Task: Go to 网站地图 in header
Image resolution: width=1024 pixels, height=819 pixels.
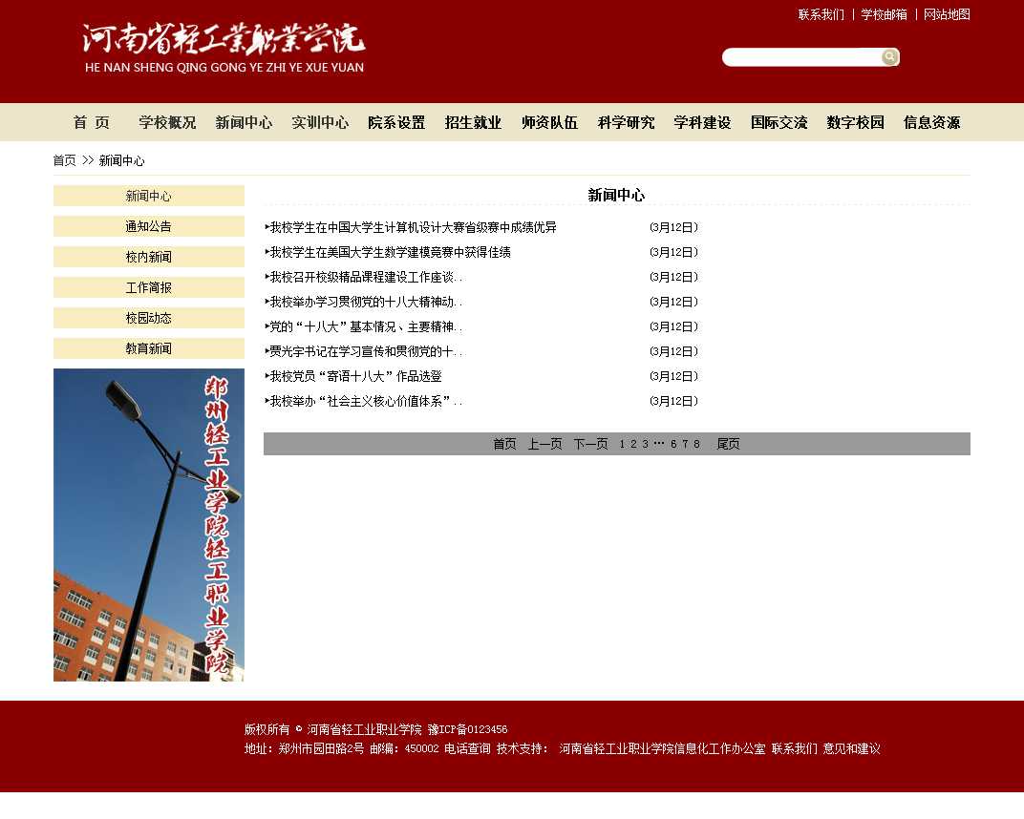Action: [x=947, y=14]
